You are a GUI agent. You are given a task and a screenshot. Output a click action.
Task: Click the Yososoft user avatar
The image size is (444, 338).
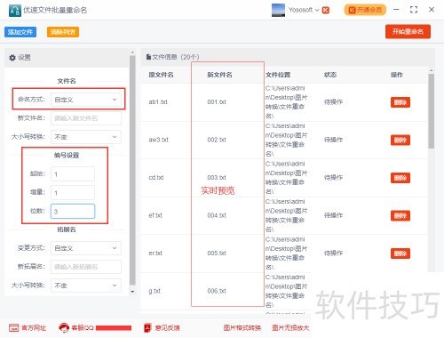pyautogui.click(x=278, y=10)
